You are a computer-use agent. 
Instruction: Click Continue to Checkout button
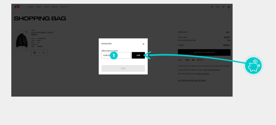(x=204, y=52)
